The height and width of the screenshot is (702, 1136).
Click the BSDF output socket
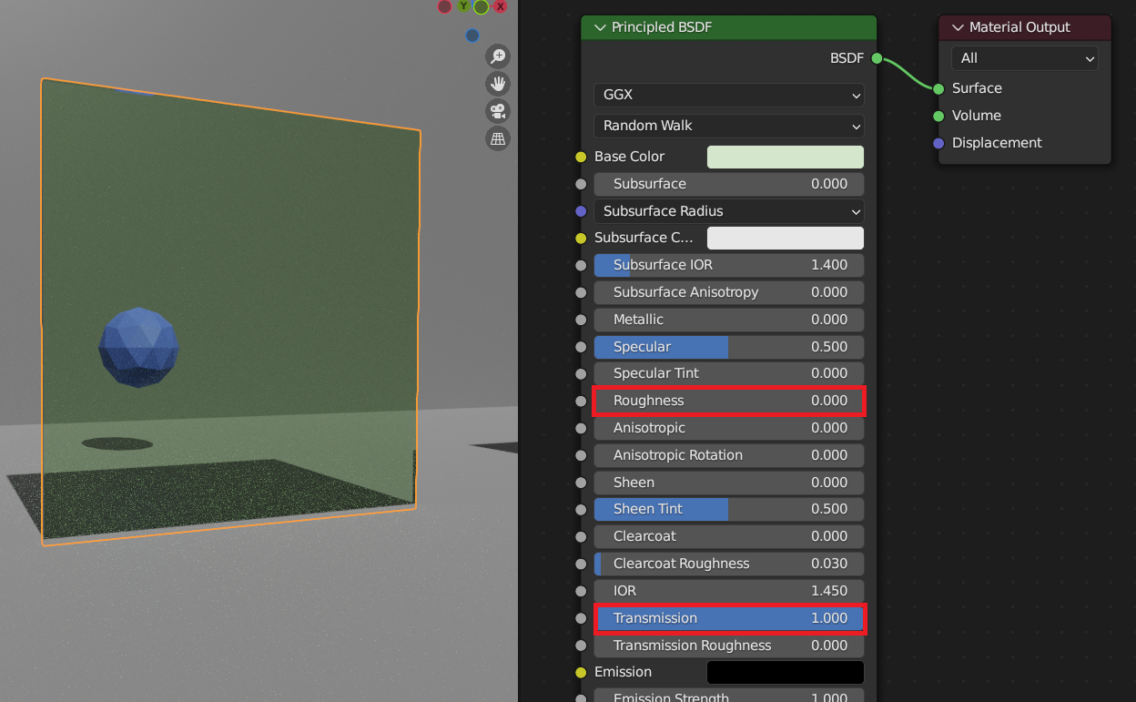click(x=877, y=58)
